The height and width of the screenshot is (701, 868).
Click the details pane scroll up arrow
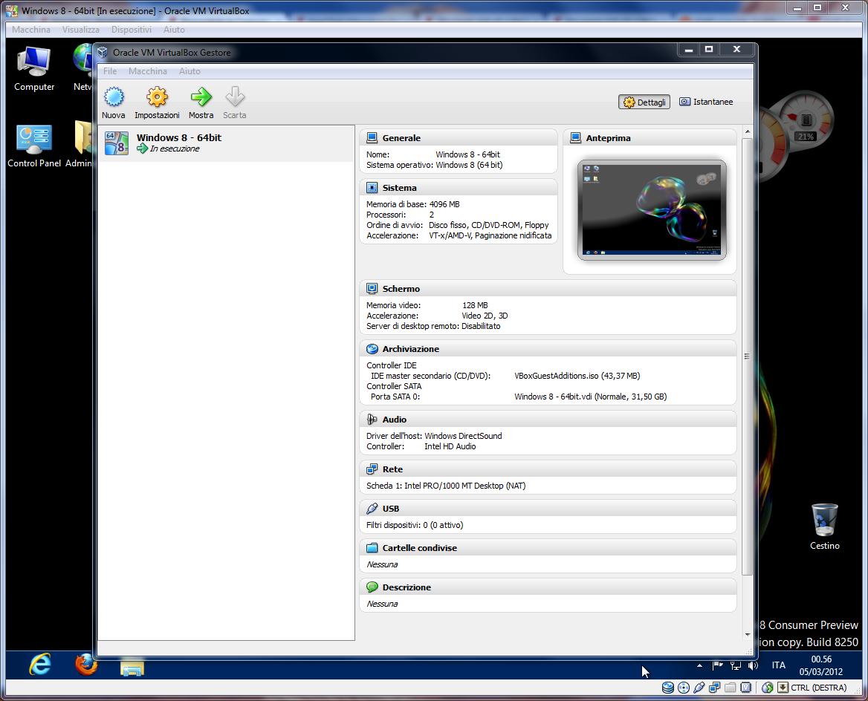tap(748, 131)
